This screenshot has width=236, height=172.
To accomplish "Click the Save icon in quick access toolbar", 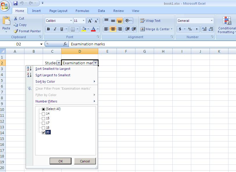I will 15,3.
